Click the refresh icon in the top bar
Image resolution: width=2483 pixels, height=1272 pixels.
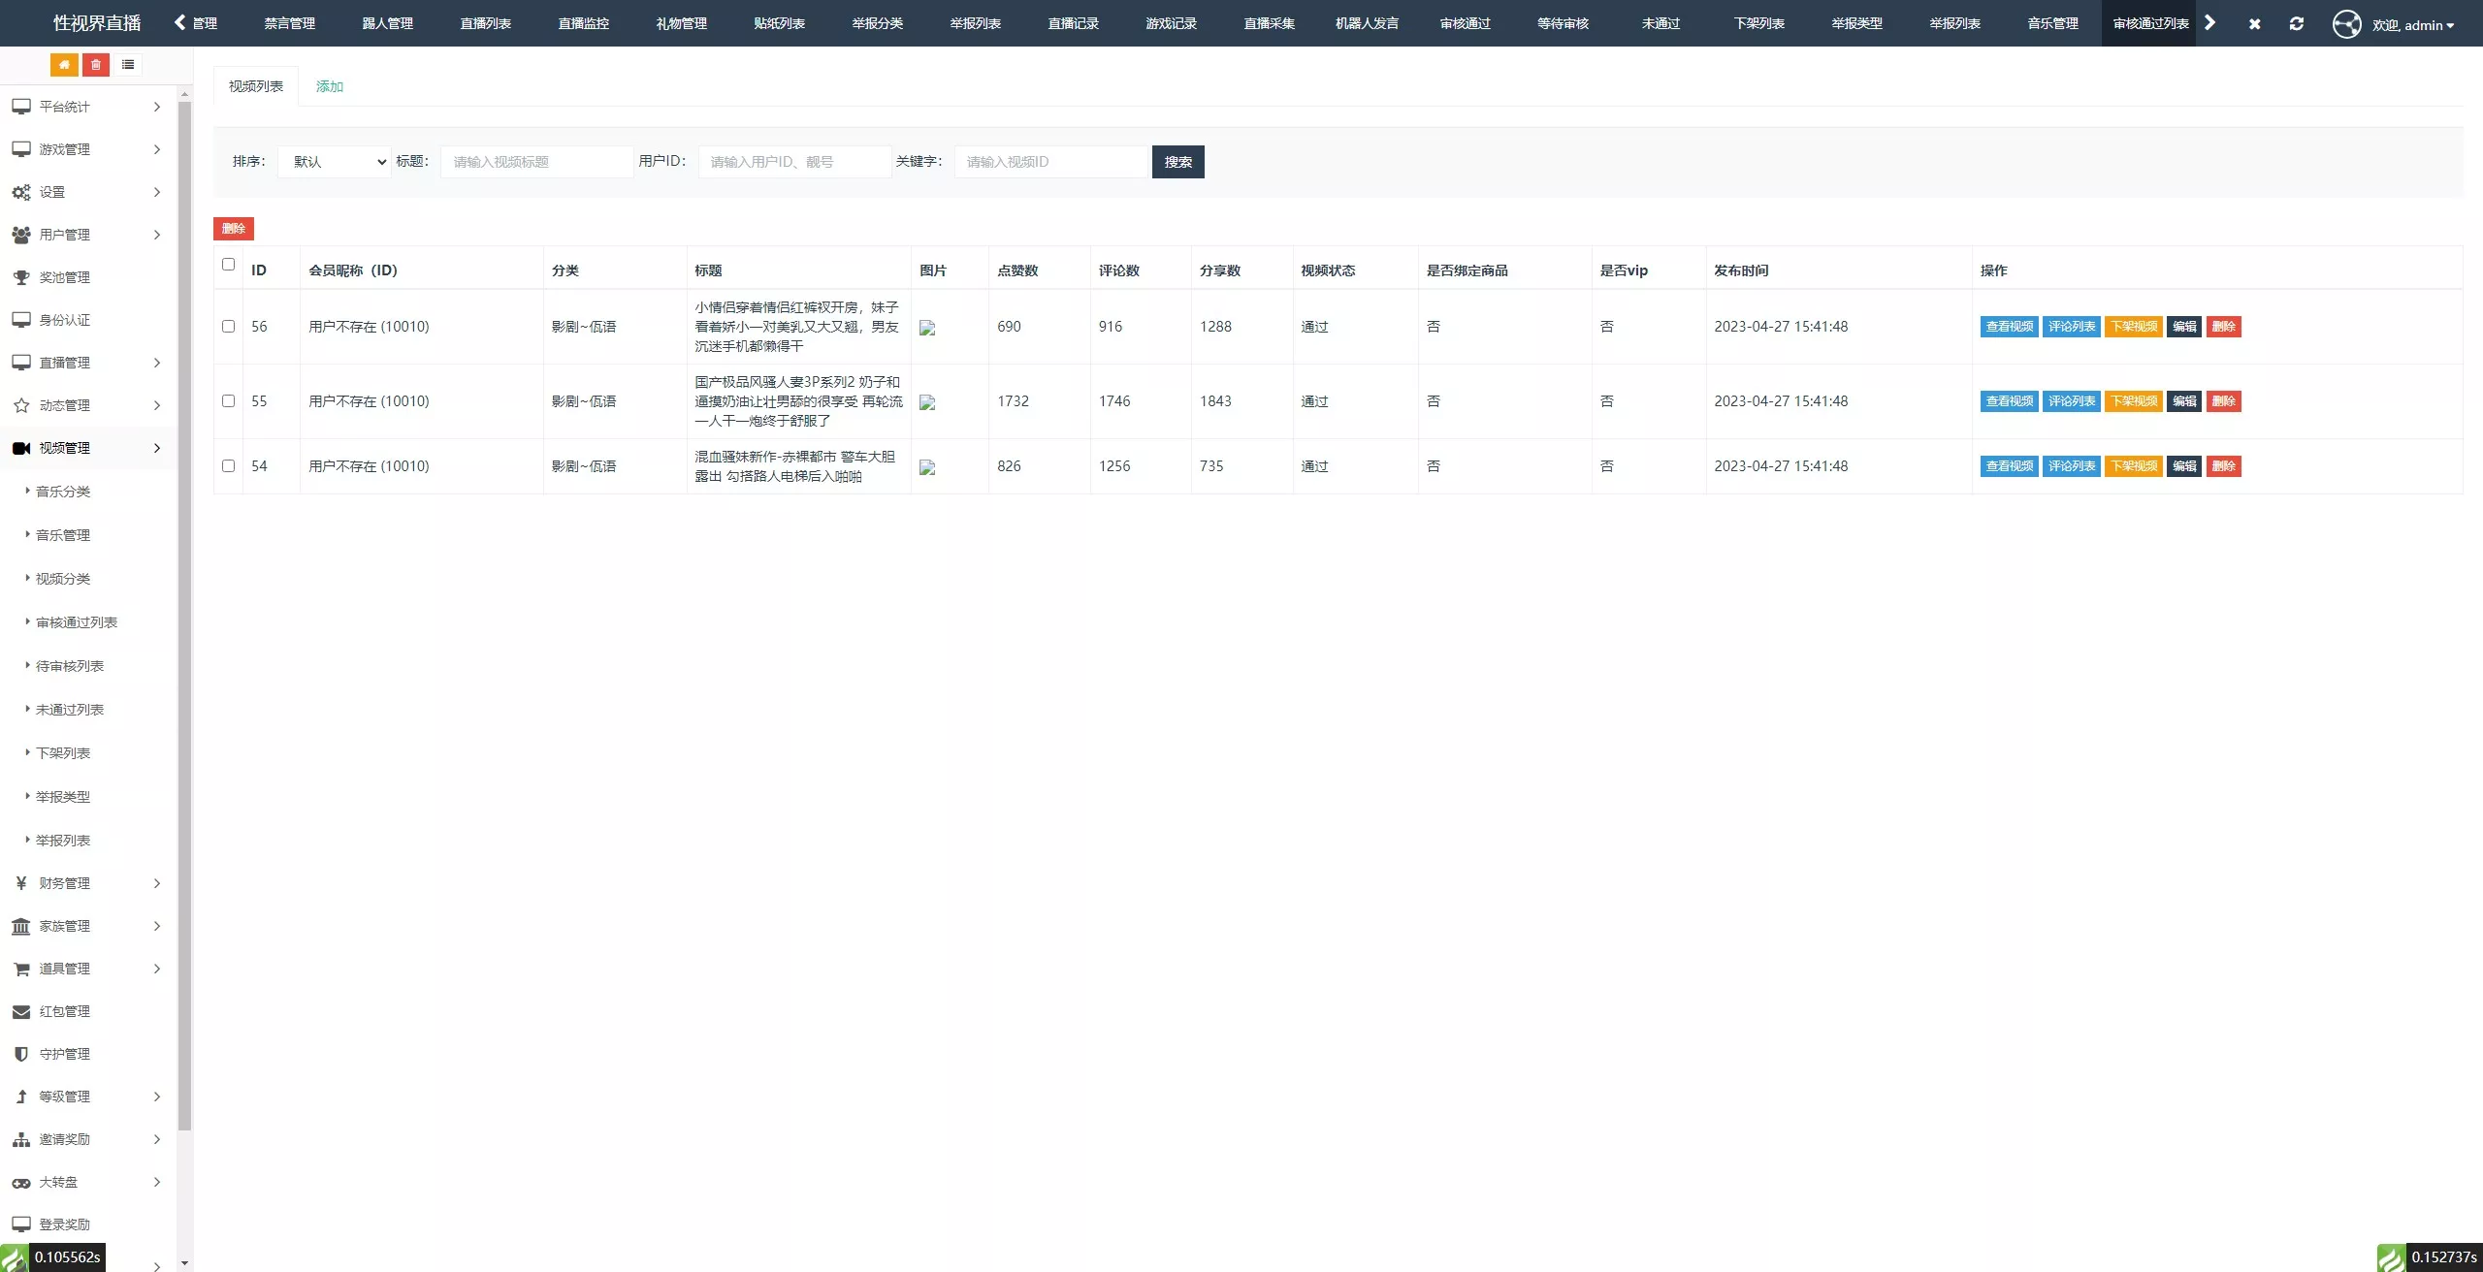[2296, 23]
